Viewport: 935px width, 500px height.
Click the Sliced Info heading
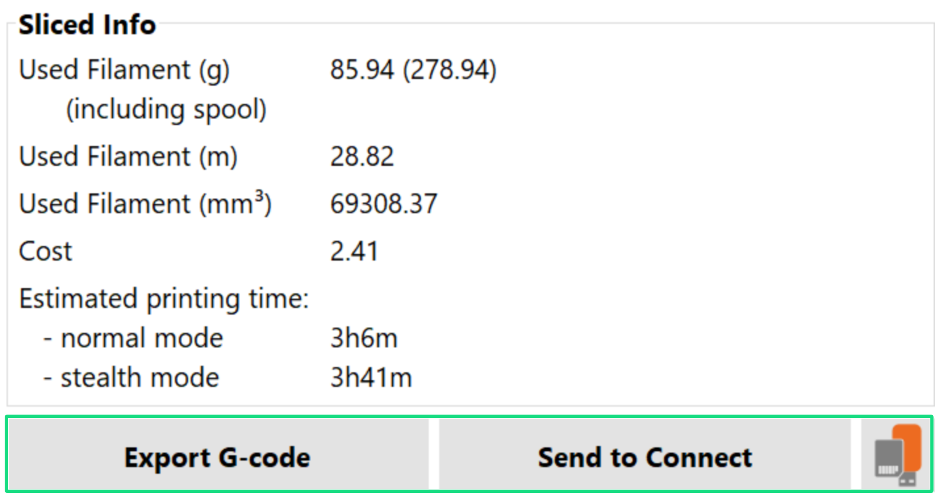point(87,25)
